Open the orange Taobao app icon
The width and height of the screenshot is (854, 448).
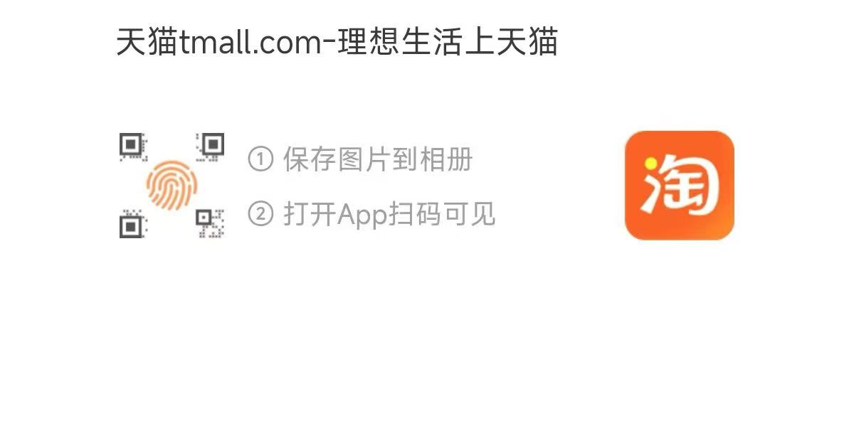click(x=680, y=185)
